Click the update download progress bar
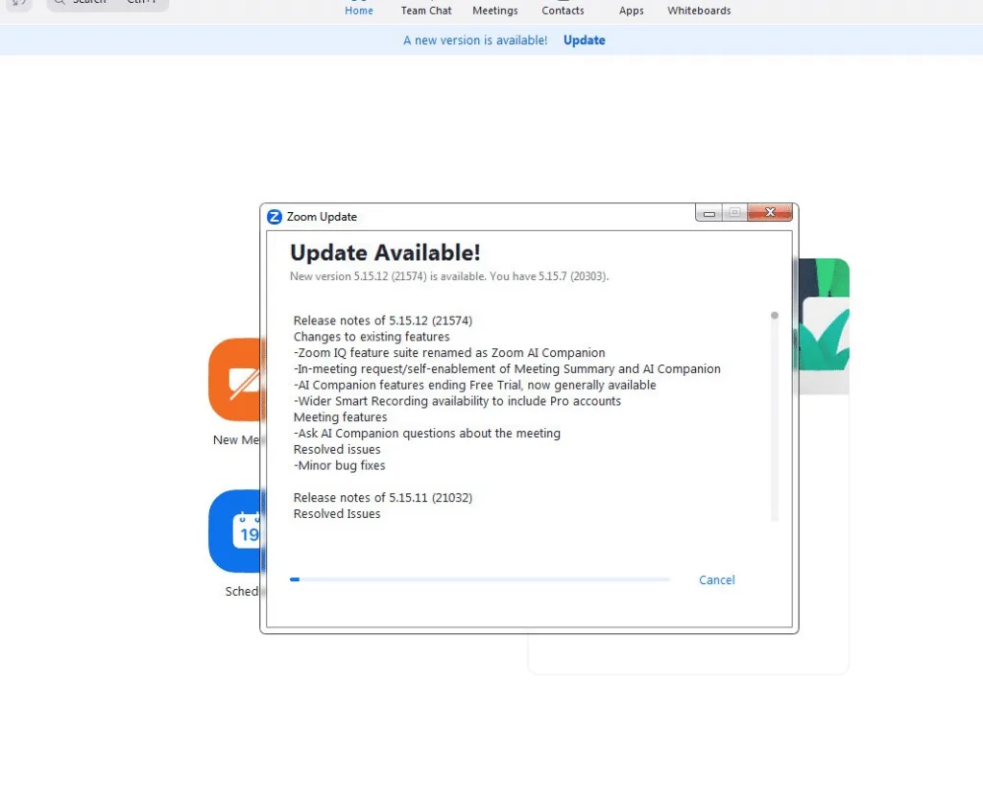 (480, 579)
